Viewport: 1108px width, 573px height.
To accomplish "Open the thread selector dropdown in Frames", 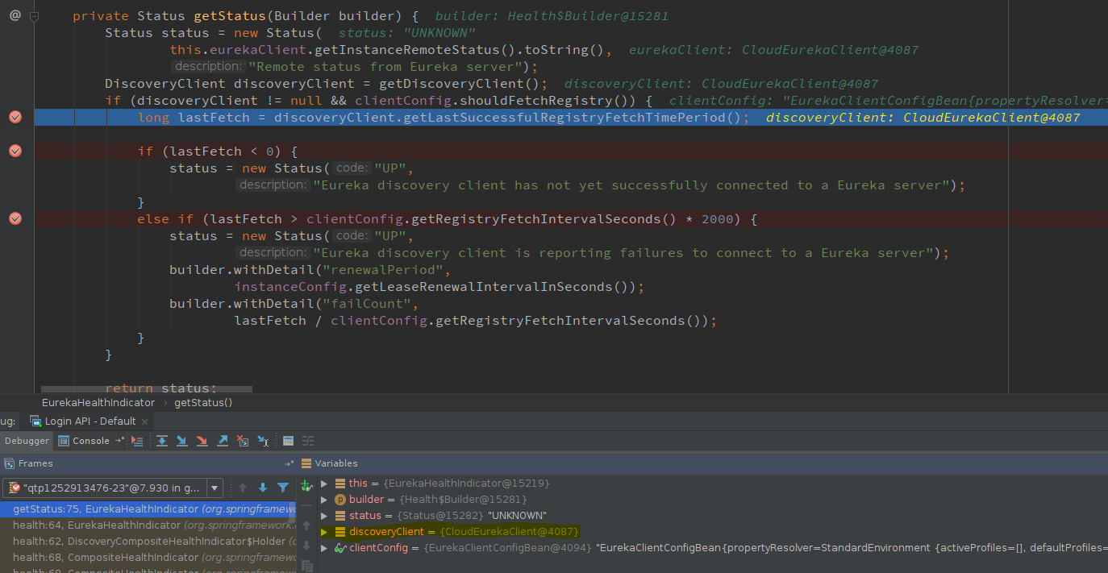I will coord(214,487).
